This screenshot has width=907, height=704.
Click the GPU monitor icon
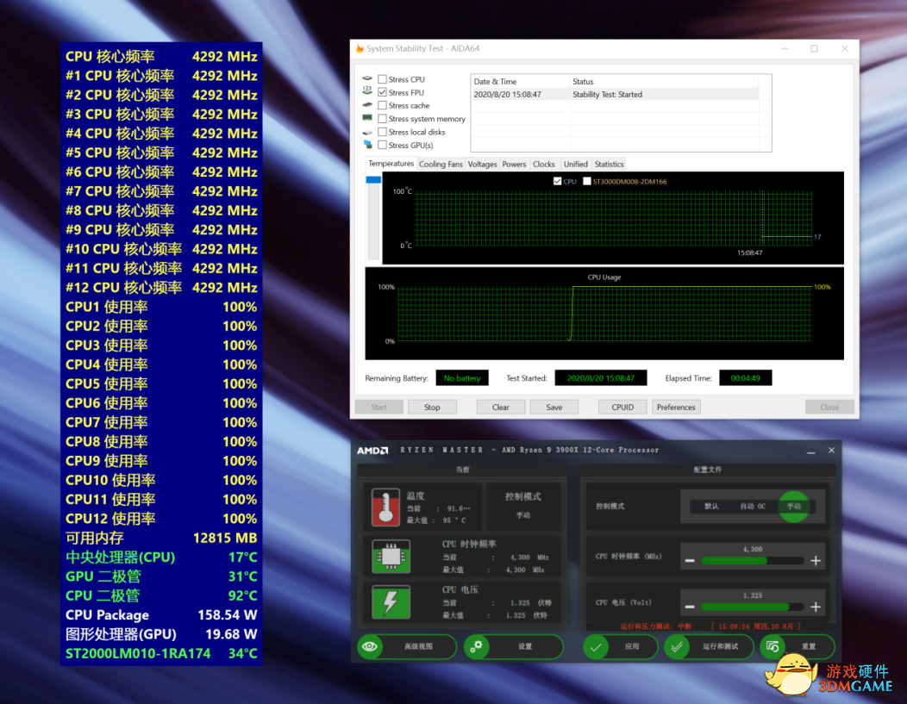(368, 145)
